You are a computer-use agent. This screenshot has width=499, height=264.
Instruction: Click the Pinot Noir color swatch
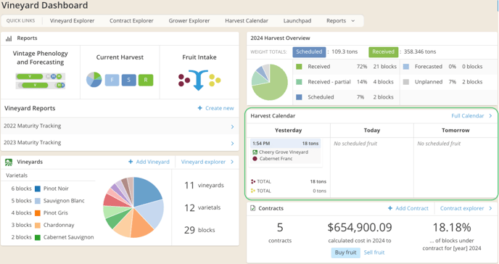coord(38,189)
